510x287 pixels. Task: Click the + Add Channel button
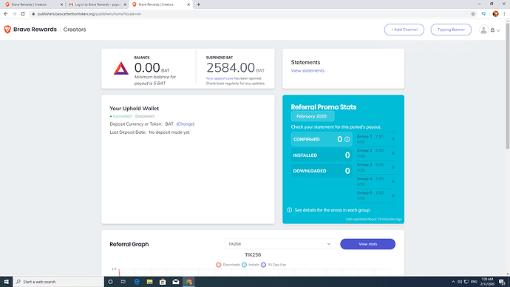[404, 30]
